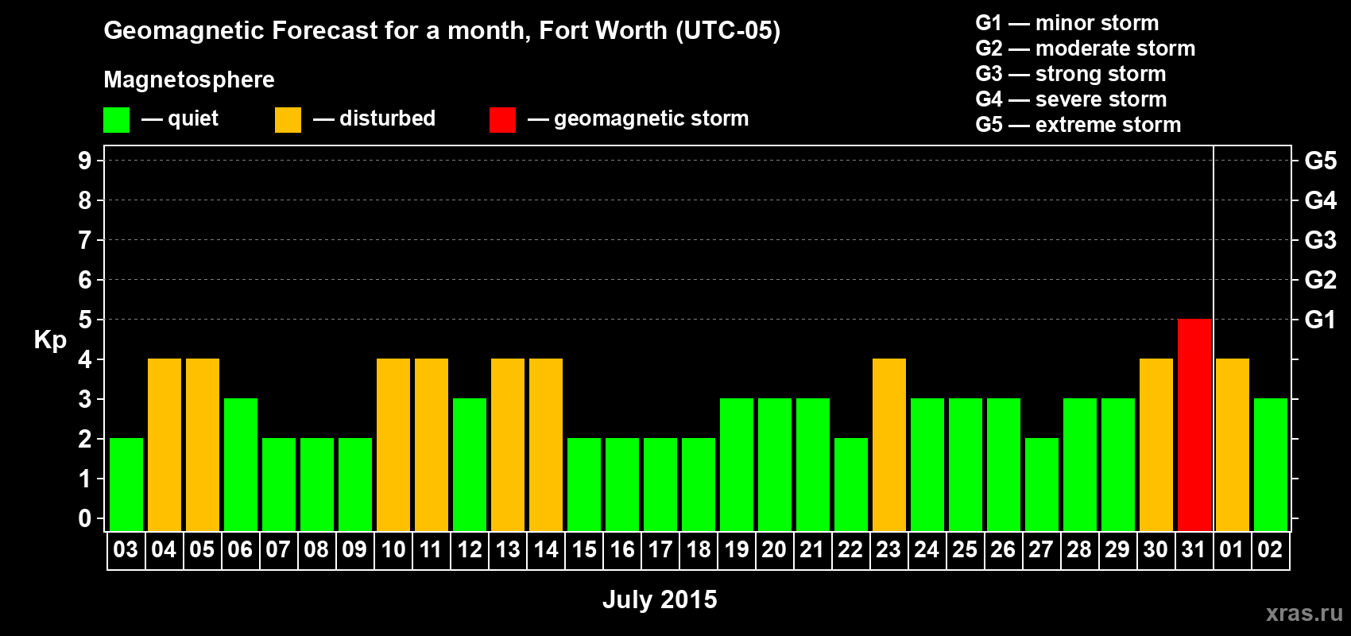
Task: Click the date label 08
Action: coord(316,550)
